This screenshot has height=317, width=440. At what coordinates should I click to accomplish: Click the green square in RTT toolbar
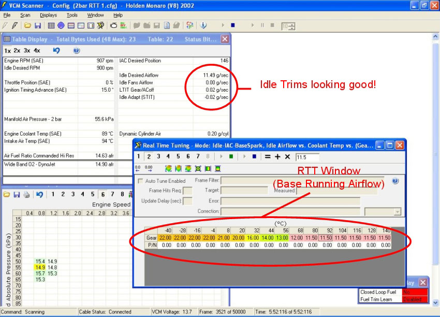(x=231, y=156)
